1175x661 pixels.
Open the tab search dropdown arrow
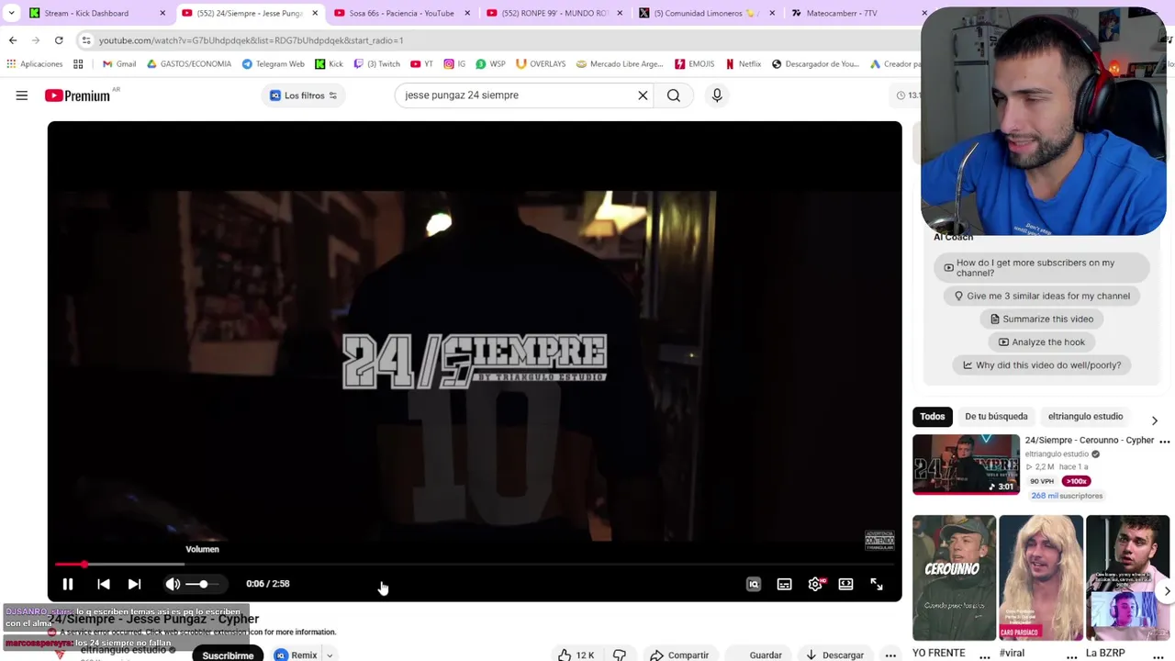[11, 13]
